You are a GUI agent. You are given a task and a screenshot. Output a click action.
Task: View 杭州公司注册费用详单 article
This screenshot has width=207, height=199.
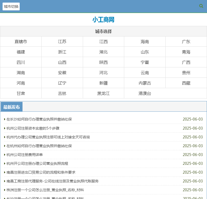tap(25, 155)
